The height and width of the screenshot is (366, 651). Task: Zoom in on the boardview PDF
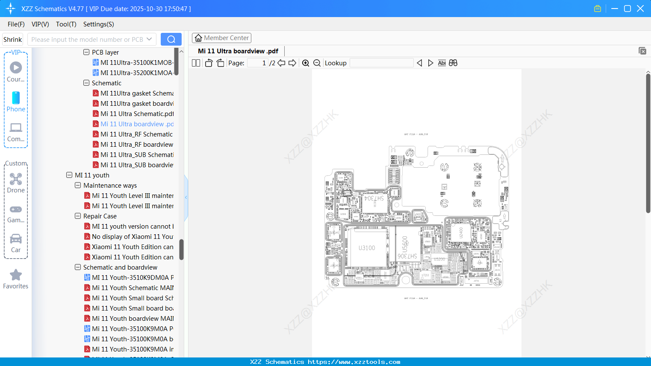point(306,63)
